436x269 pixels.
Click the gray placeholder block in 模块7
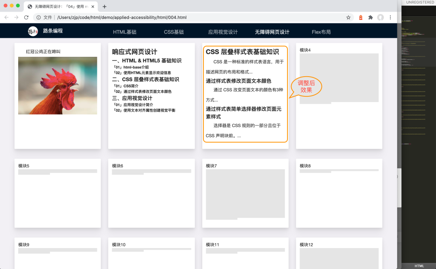click(245, 194)
